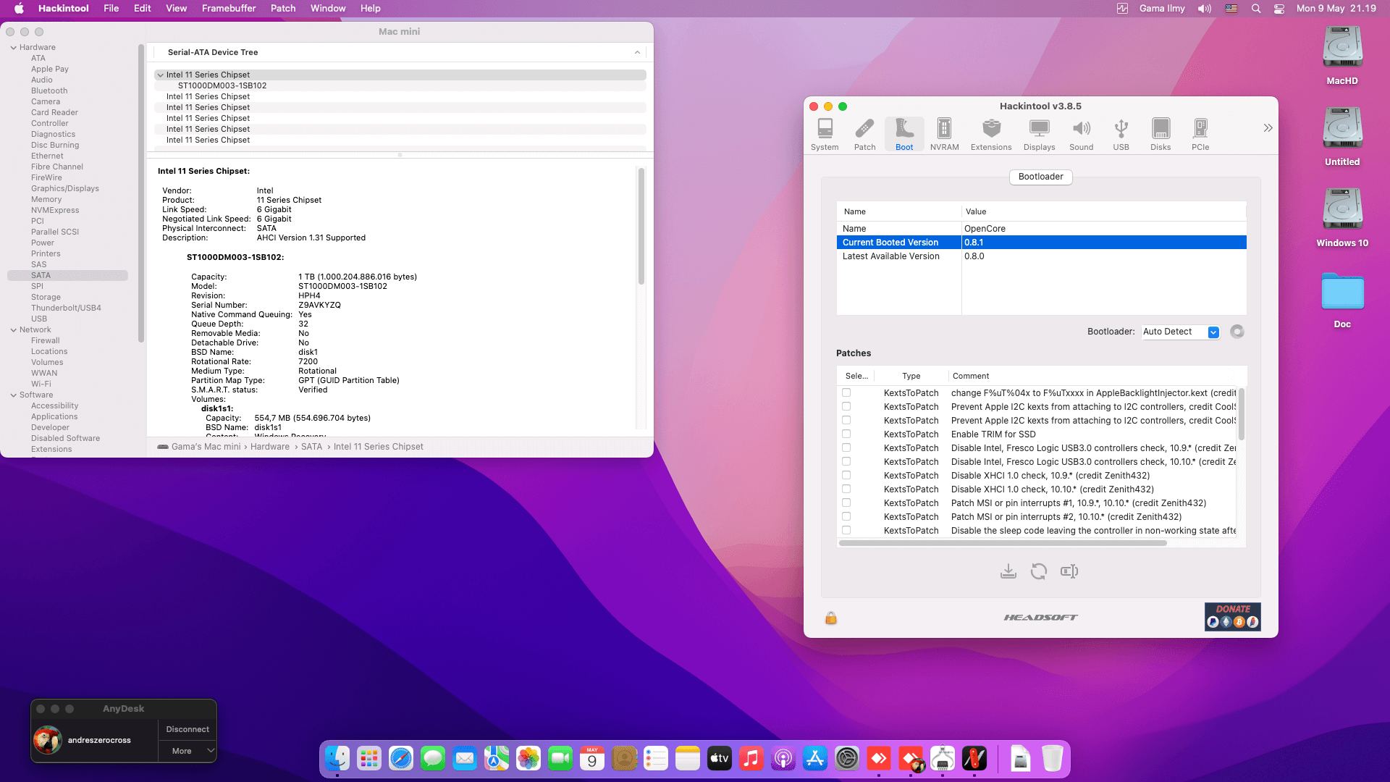Select the Bootloader tab
Viewport: 1390px width, 782px height.
coord(1040,177)
